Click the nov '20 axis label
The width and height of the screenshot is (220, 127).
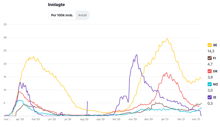click(x=133, y=119)
